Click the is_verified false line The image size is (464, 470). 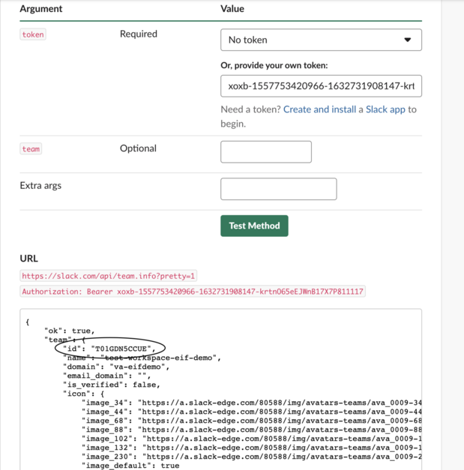coord(112,385)
